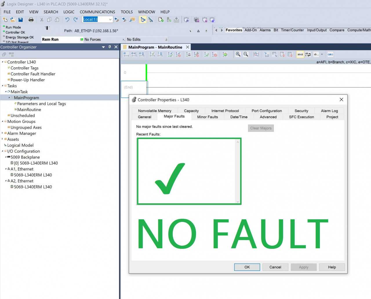The height and width of the screenshot is (299, 371).
Task: Click the tag display '<ab>' toolbar icon
Action: coord(330,54)
